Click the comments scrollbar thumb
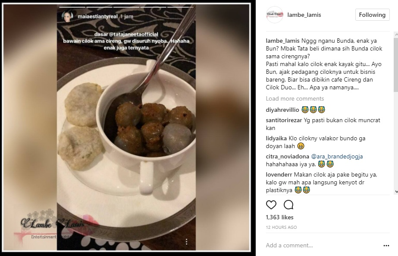This screenshot has width=398, height=256. 396,65
